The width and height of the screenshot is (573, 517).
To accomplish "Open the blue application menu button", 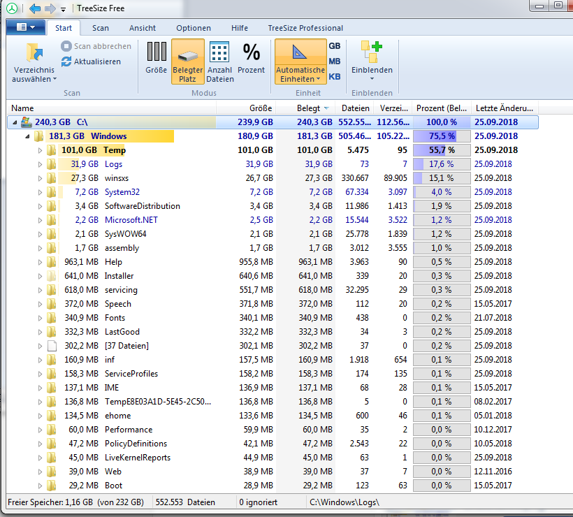I will [x=26, y=27].
